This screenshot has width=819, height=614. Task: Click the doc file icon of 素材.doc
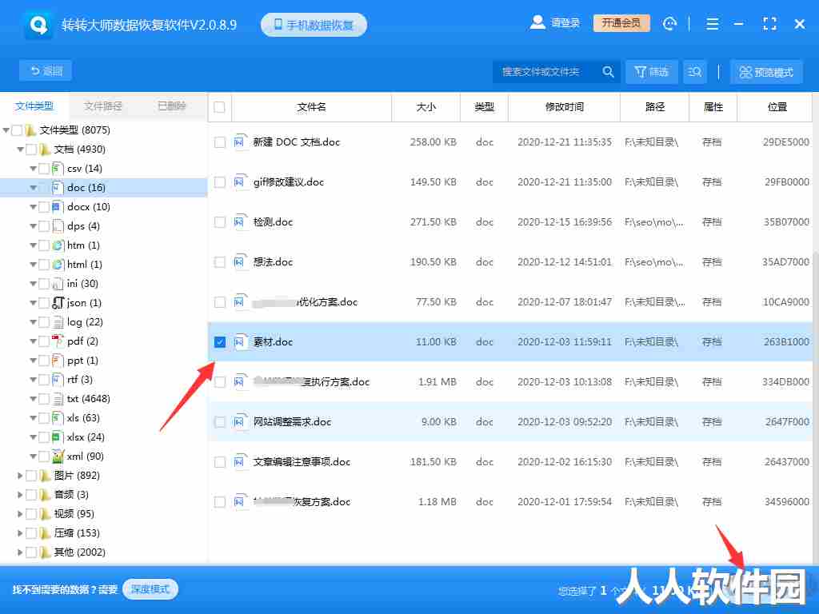239,341
